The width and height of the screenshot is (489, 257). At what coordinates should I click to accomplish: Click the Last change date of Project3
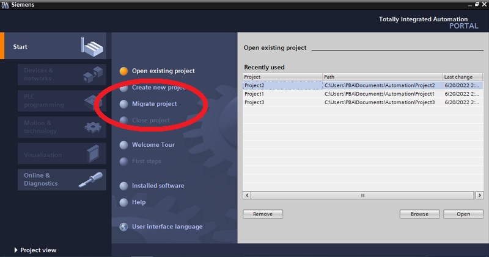point(463,102)
